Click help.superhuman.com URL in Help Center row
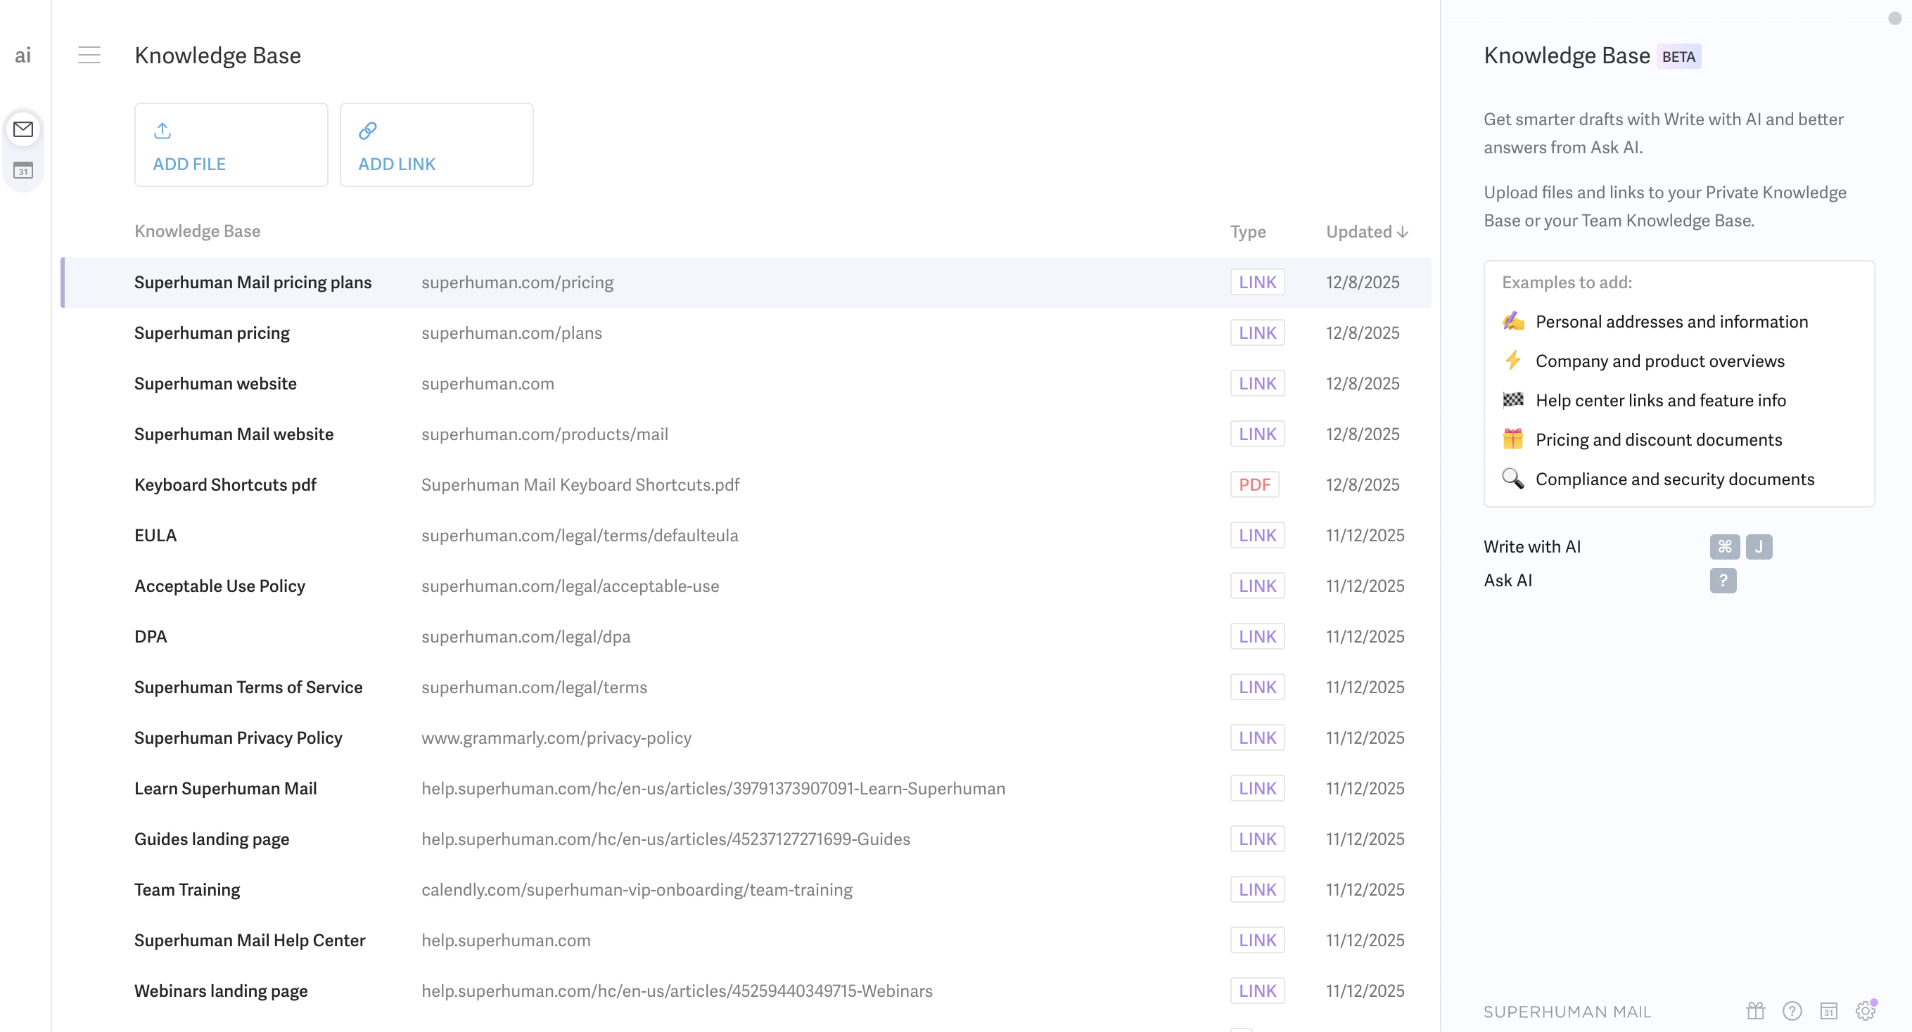Screen dimensions: 1912x1032 pos(506,940)
